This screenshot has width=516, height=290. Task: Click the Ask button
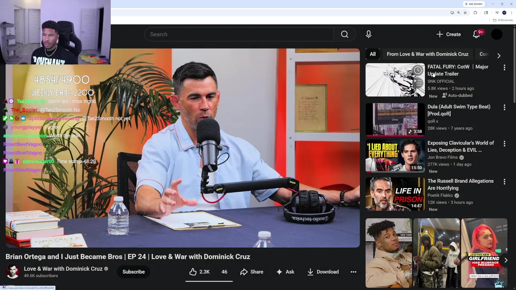click(x=285, y=272)
